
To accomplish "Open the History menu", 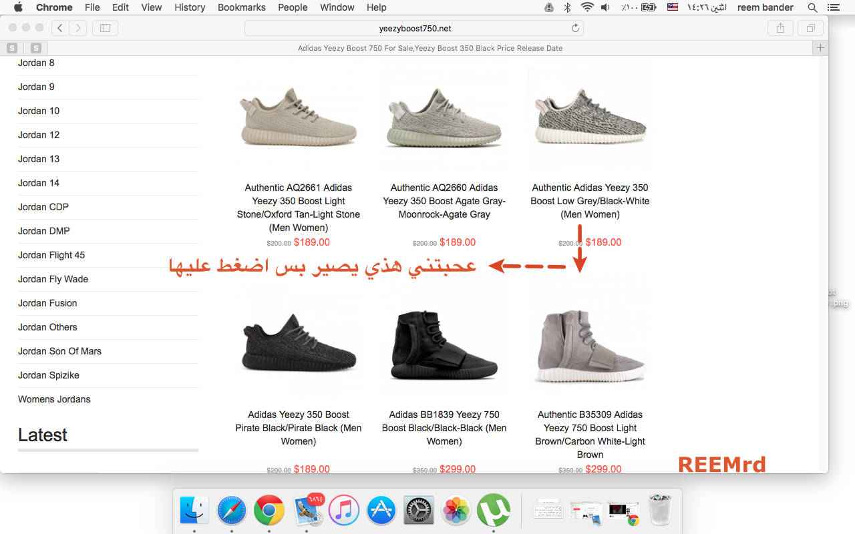I will coord(190,7).
